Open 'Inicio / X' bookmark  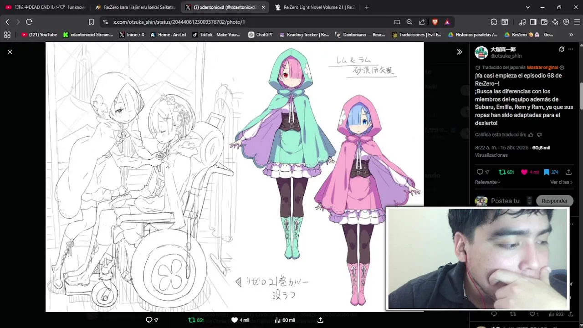pyautogui.click(x=132, y=35)
